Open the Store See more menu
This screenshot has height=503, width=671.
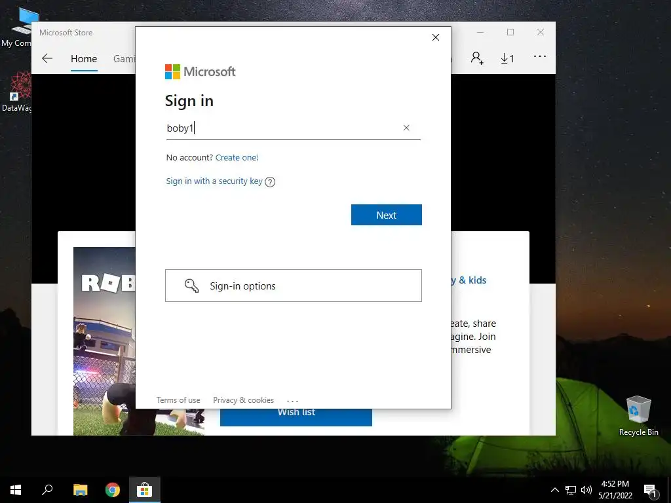540,56
